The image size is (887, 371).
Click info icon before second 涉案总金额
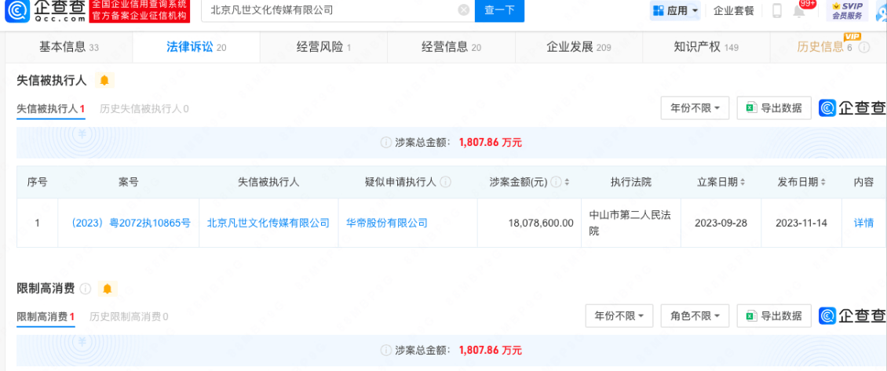pos(385,351)
